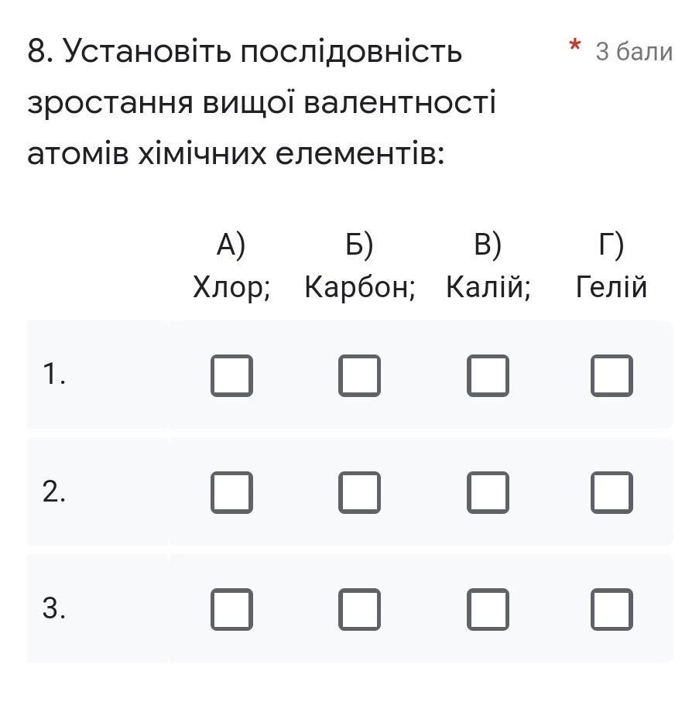Click the А) Хлор column header
This screenshot has width=699, height=702.
point(231,266)
